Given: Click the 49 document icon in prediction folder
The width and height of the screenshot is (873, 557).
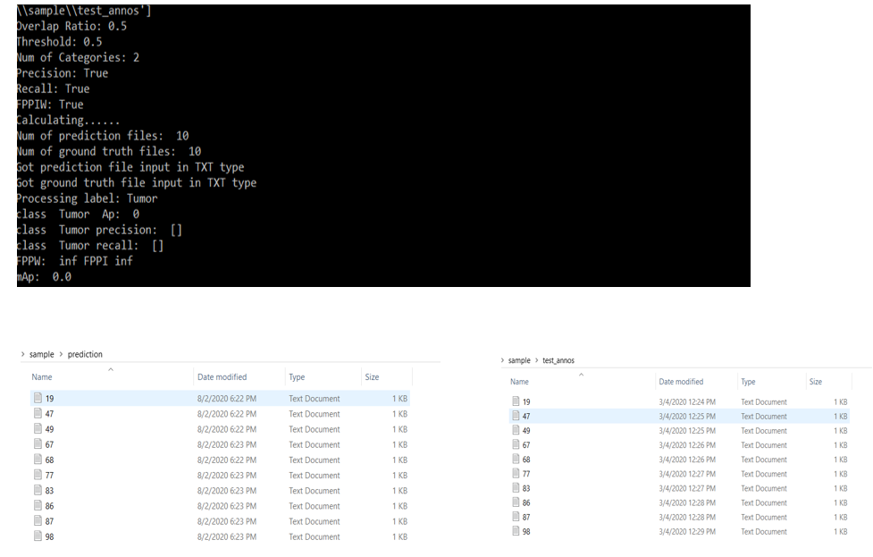Looking at the screenshot, I should (x=38, y=429).
